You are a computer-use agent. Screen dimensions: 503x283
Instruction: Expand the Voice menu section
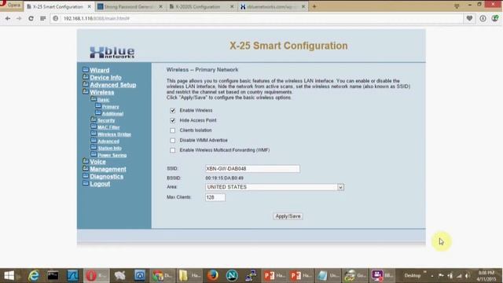point(97,162)
